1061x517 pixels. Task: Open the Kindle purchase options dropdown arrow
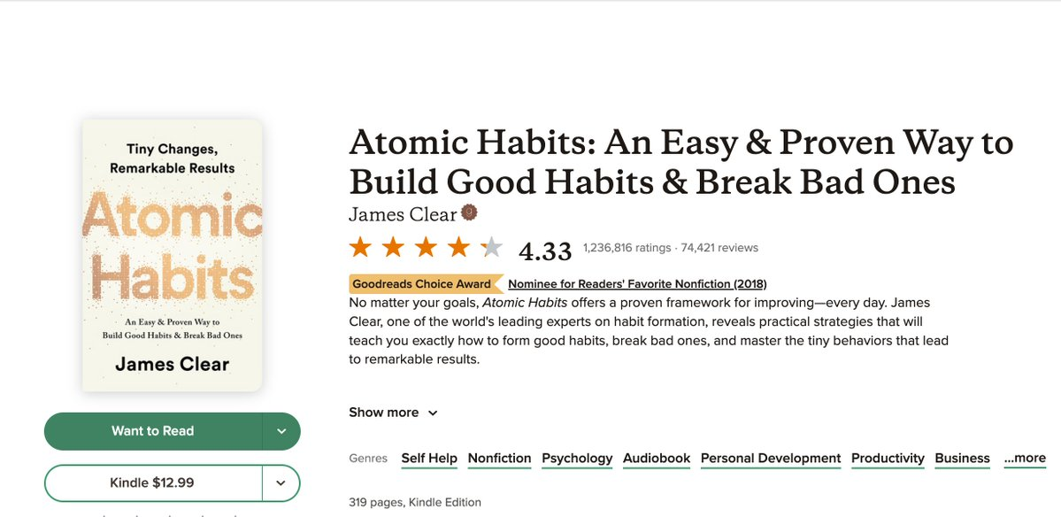[x=281, y=483]
